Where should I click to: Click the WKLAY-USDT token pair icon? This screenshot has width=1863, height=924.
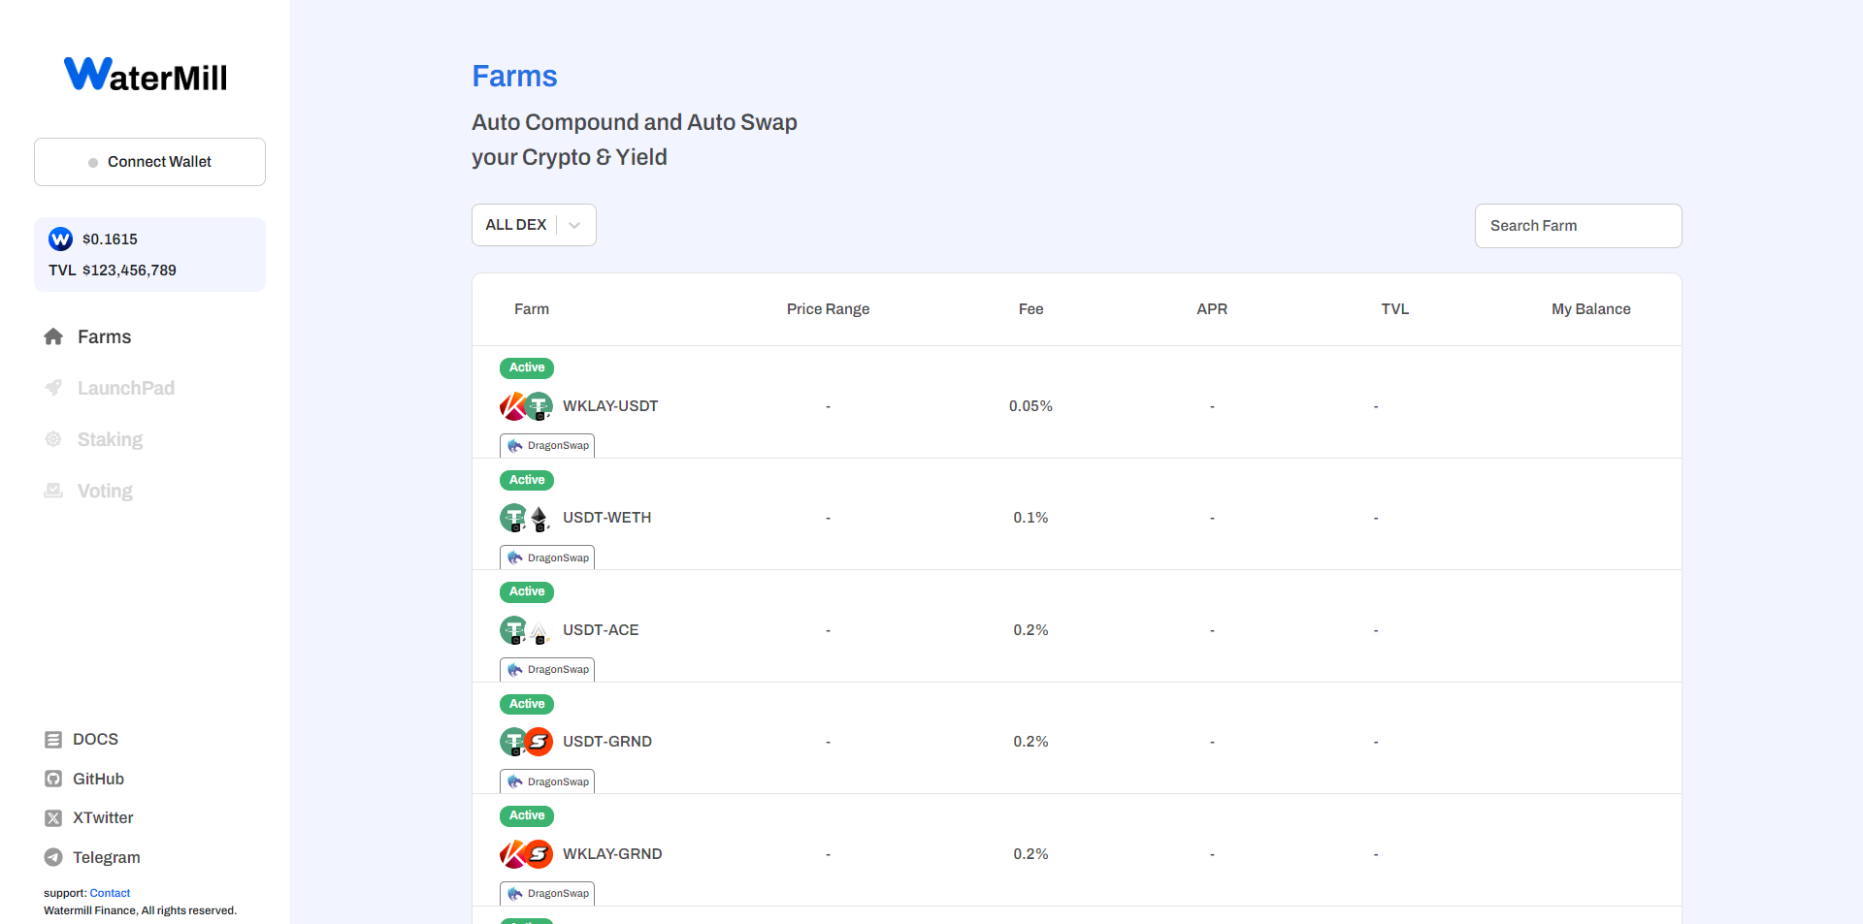(526, 406)
